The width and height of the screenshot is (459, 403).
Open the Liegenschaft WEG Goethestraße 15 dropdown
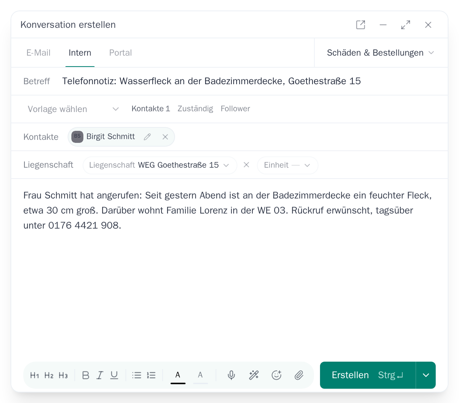tap(160, 165)
